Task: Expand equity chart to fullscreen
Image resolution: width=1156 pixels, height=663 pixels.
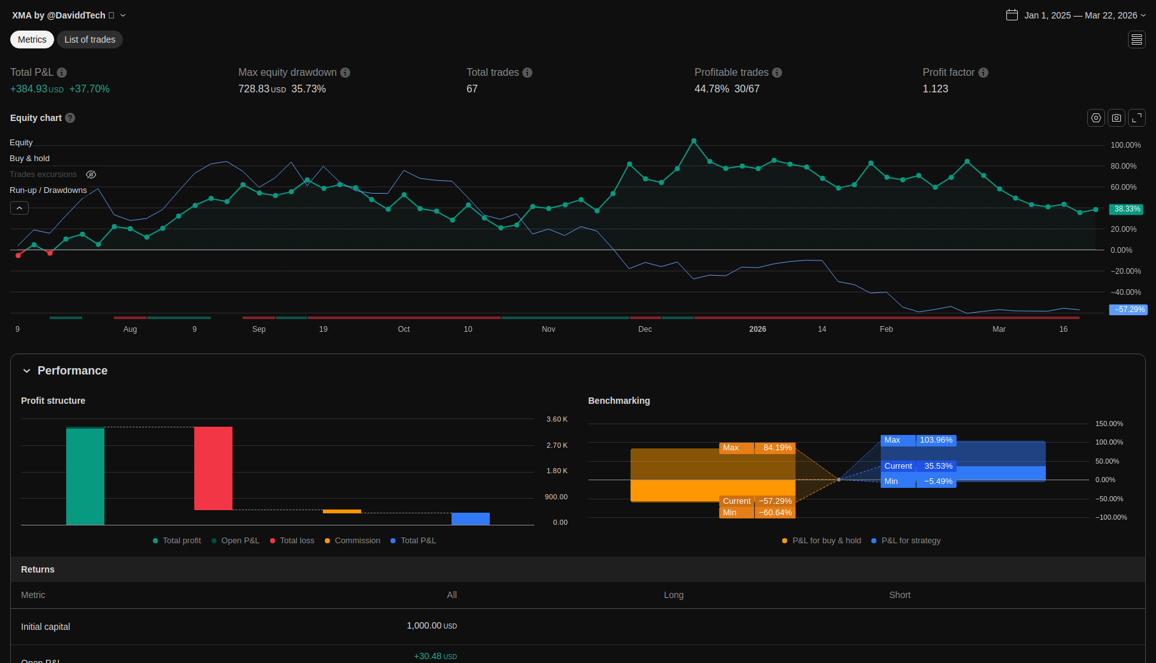Action: tap(1137, 118)
